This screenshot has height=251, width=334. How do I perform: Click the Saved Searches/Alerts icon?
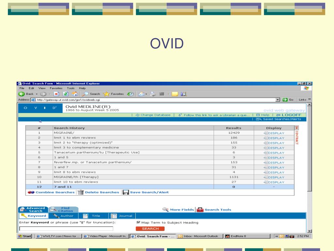(259, 119)
